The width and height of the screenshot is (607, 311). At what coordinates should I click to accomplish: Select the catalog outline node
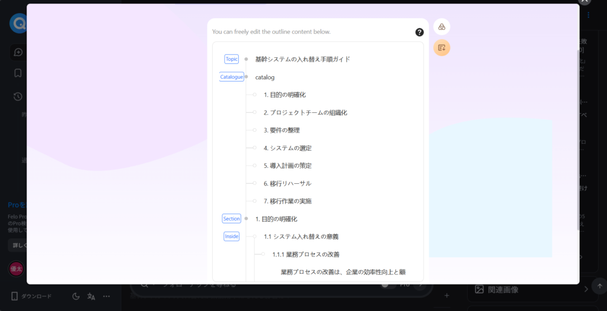click(x=265, y=77)
